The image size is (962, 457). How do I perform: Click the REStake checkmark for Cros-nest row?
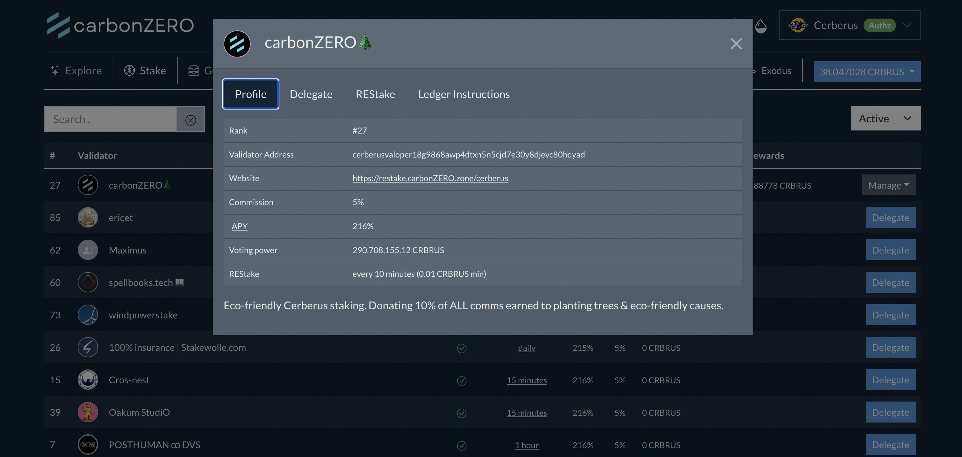(x=462, y=381)
